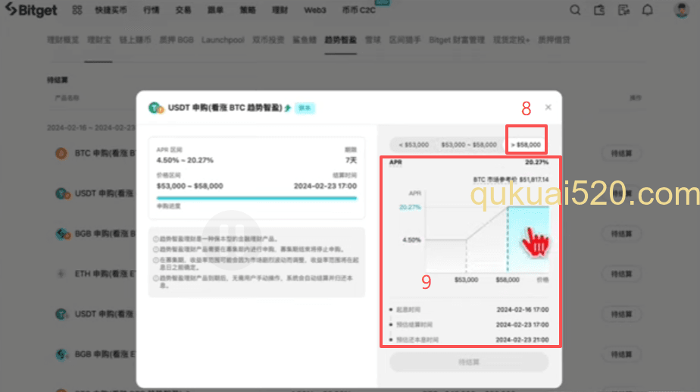Click the APR range value 4.50% ~ 20.27%
The image size is (700, 392).
coord(185,160)
